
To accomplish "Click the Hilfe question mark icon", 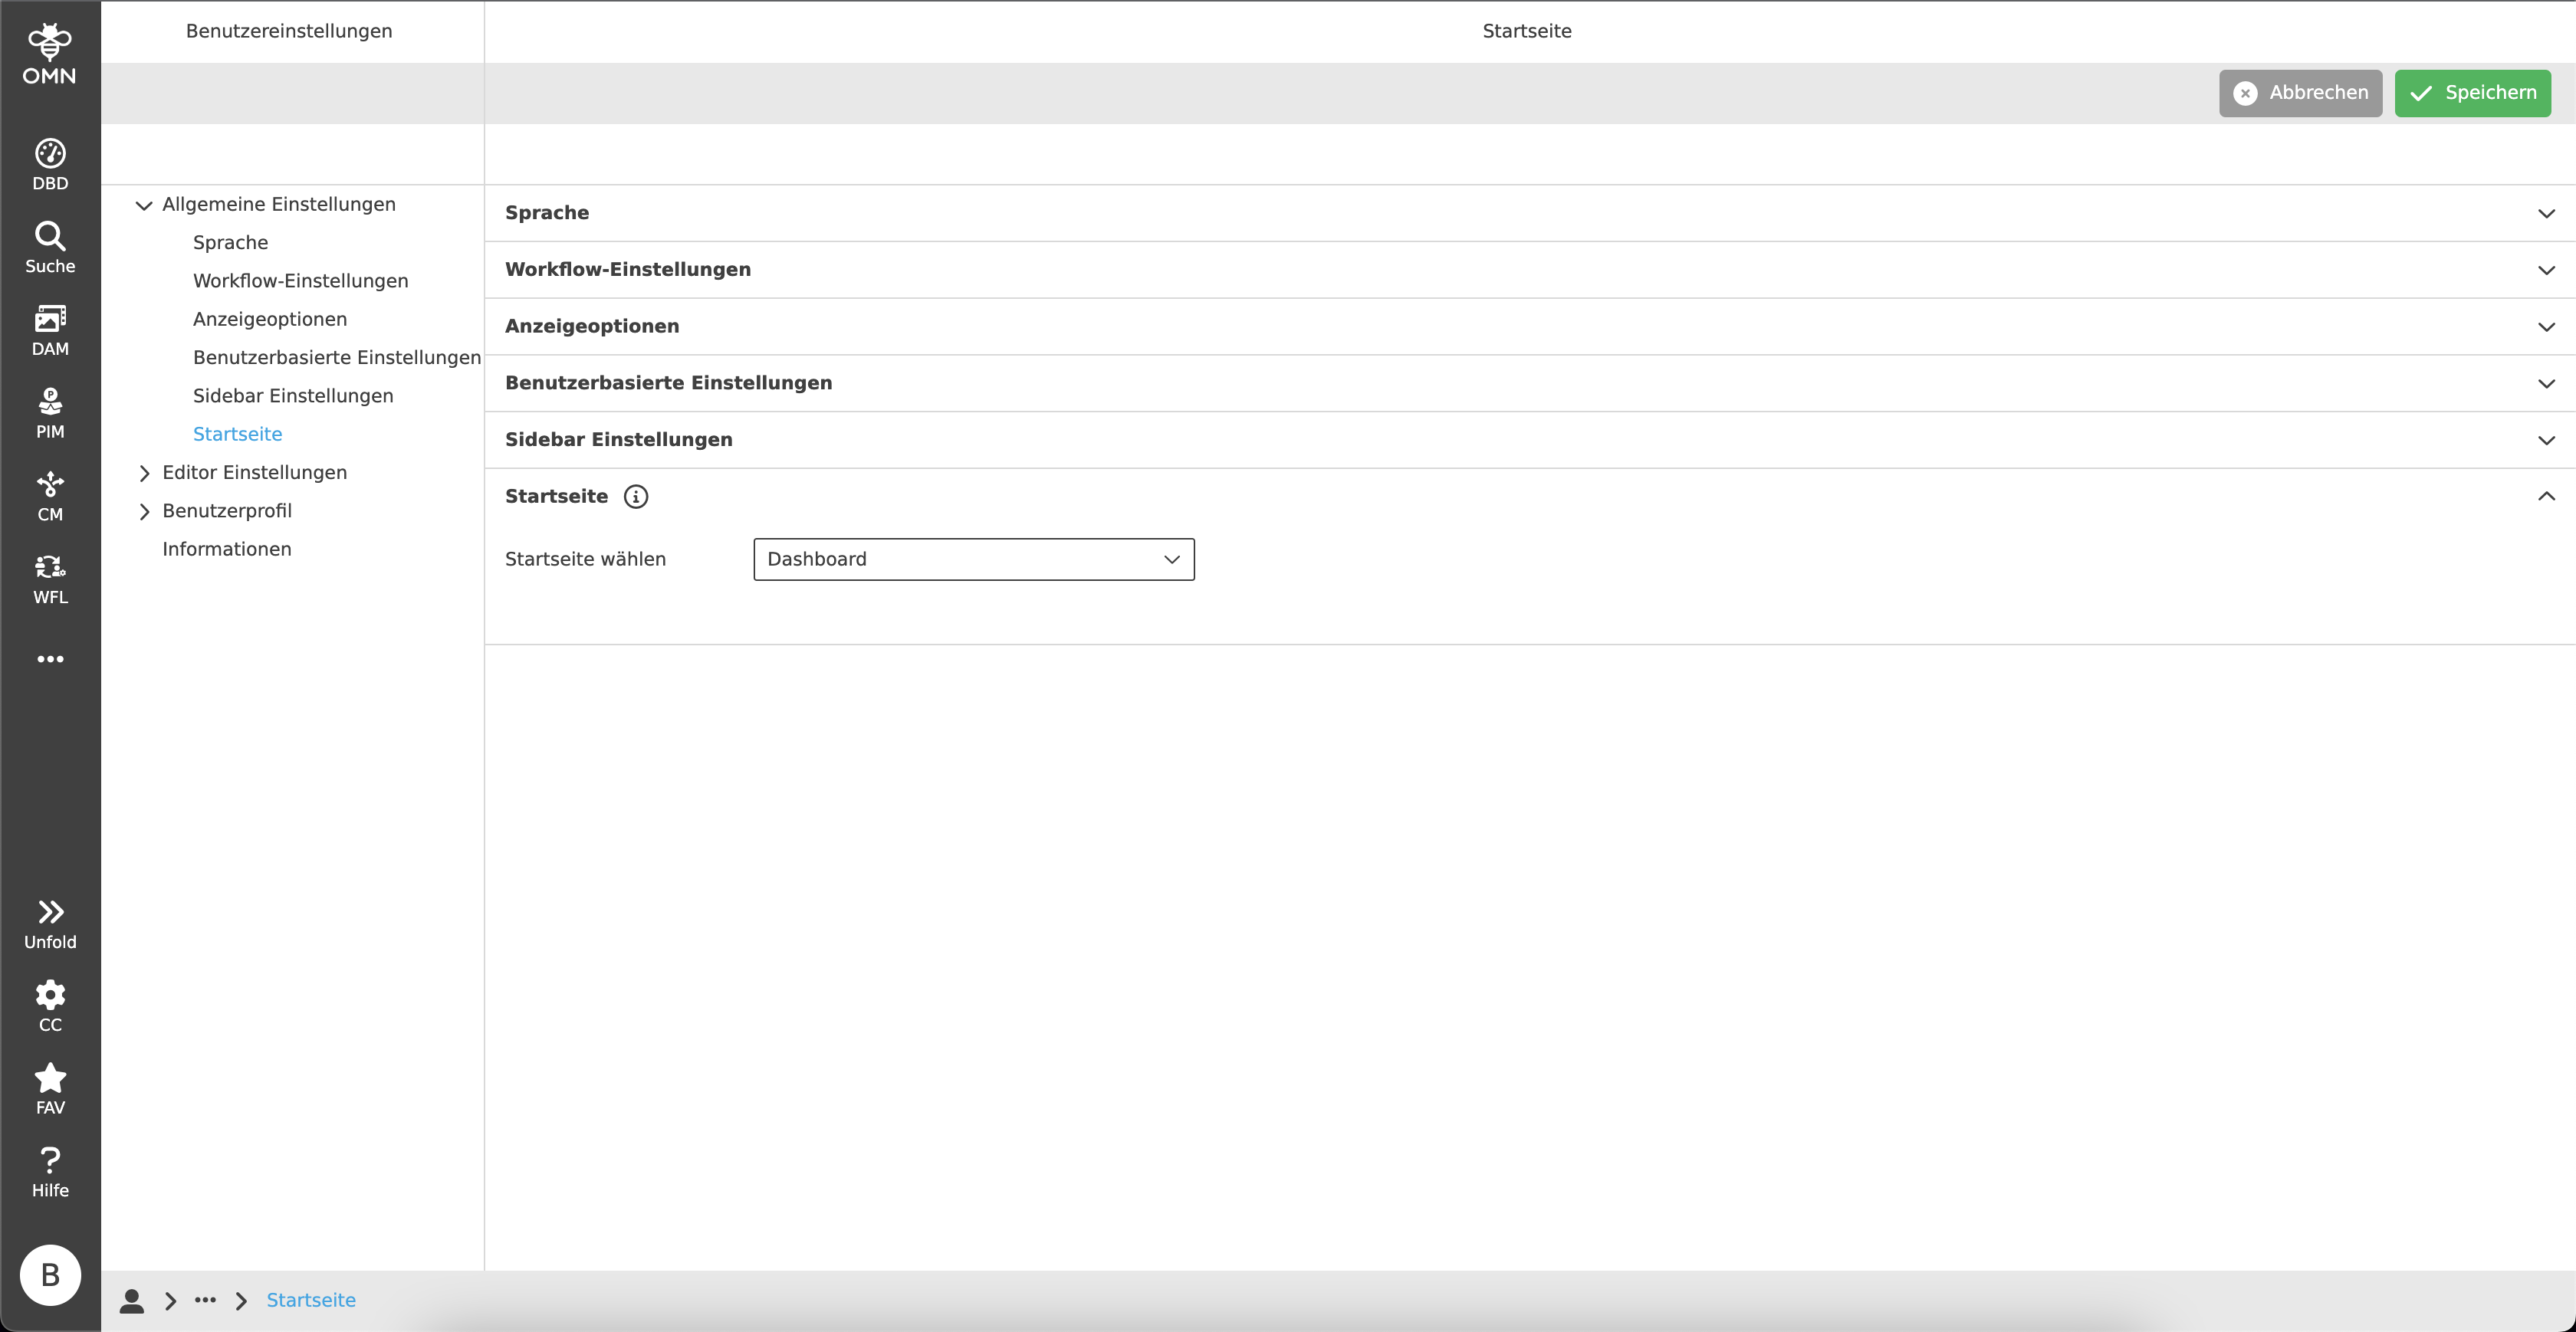I will (x=50, y=1172).
